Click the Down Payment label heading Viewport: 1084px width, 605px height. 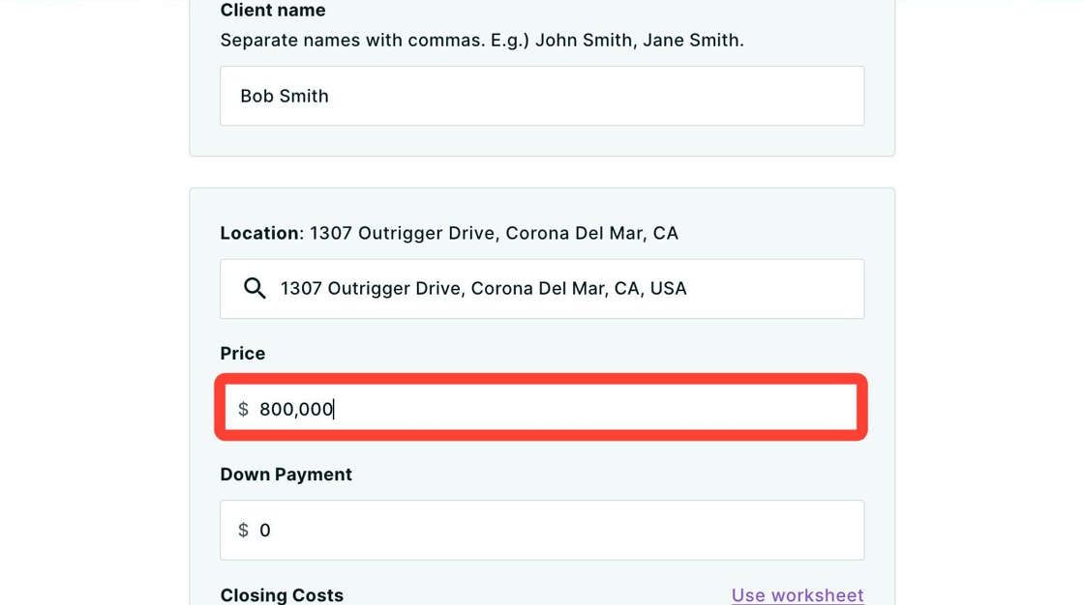point(286,475)
